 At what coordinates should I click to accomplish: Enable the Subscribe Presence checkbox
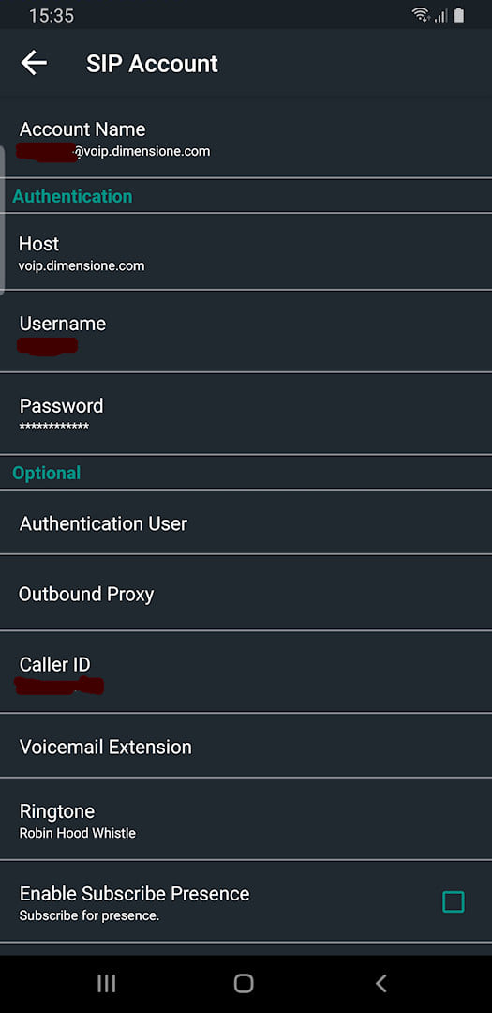click(454, 901)
